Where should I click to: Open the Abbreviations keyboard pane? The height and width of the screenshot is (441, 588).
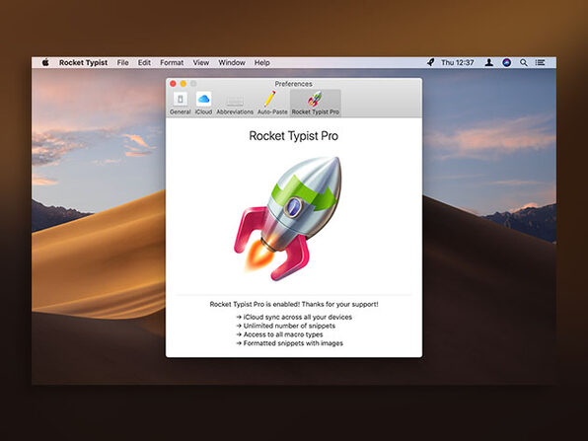(235, 104)
